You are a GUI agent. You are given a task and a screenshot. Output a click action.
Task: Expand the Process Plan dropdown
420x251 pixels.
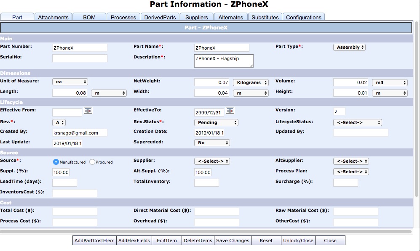click(351, 172)
